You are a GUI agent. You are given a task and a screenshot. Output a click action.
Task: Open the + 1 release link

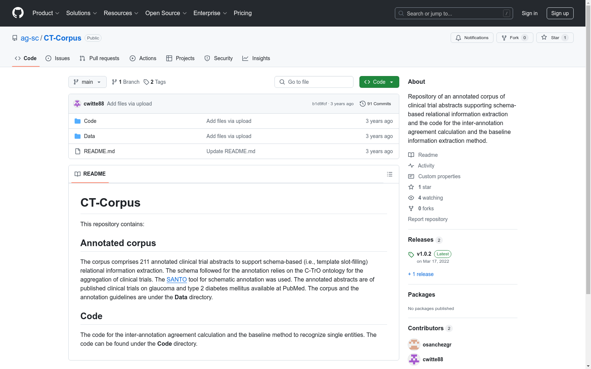click(421, 274)
